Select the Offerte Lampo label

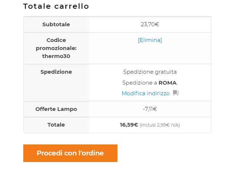point(56,109)
